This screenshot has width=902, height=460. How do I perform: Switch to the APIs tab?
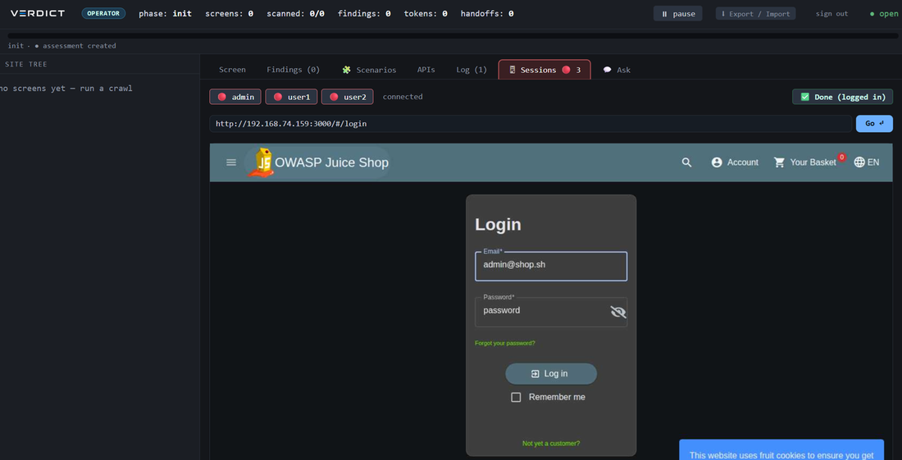click(426, 70)
